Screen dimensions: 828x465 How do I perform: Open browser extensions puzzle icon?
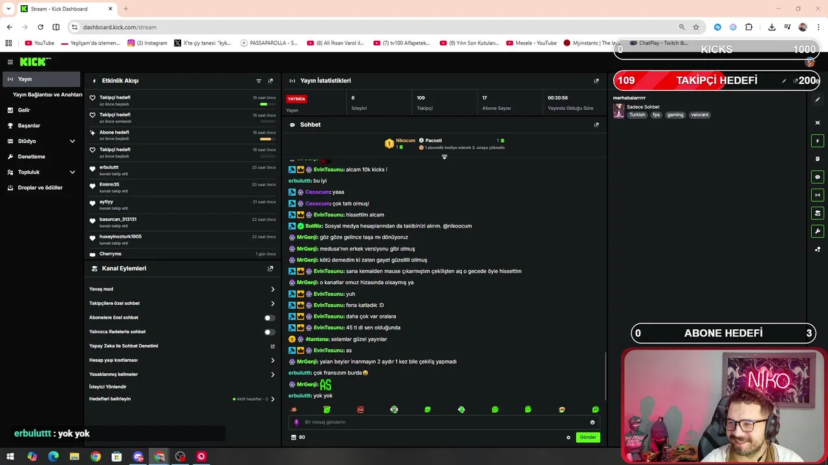pos(749,27)
